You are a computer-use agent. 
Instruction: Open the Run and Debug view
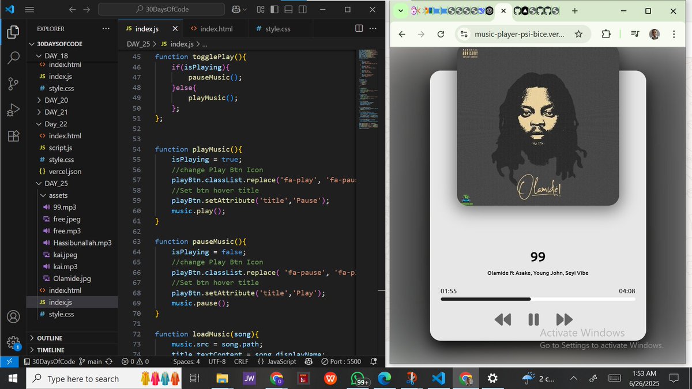13,109
